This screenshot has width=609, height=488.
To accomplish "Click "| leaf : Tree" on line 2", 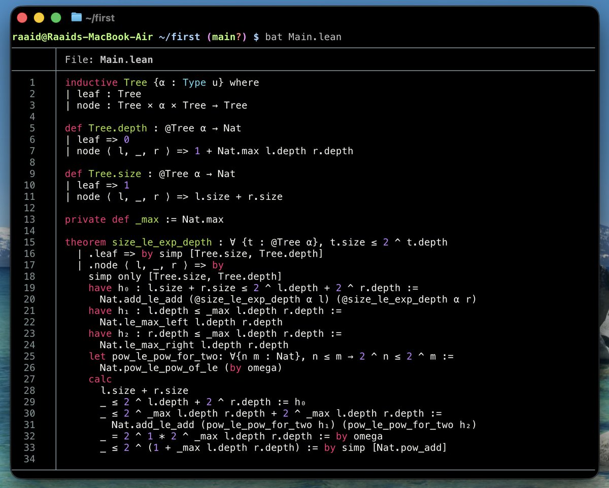I will coord(103,94).
